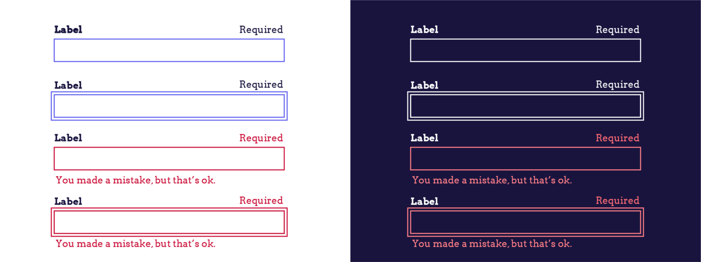Screen dimensions: 701x262
Task: Click the error-state input box on light background
Action: coord(169,158)
